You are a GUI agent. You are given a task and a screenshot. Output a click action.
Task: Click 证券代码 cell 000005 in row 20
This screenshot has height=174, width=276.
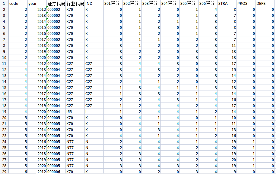(x=56, y=118)
